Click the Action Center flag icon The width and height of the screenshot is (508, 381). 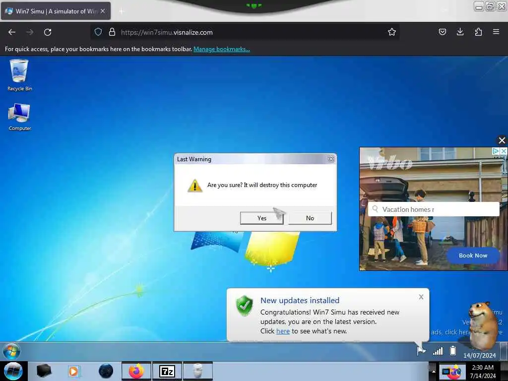pyautogui.click(x=421, y=351)
